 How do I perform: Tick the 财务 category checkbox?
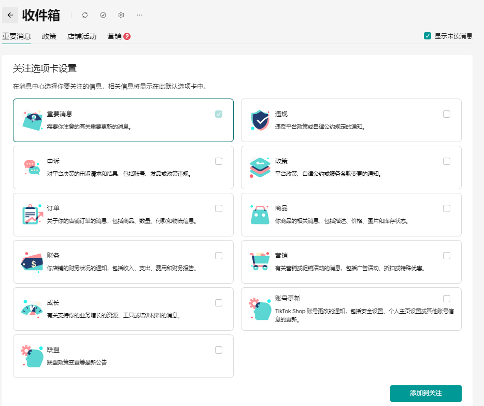click(219, 256)
